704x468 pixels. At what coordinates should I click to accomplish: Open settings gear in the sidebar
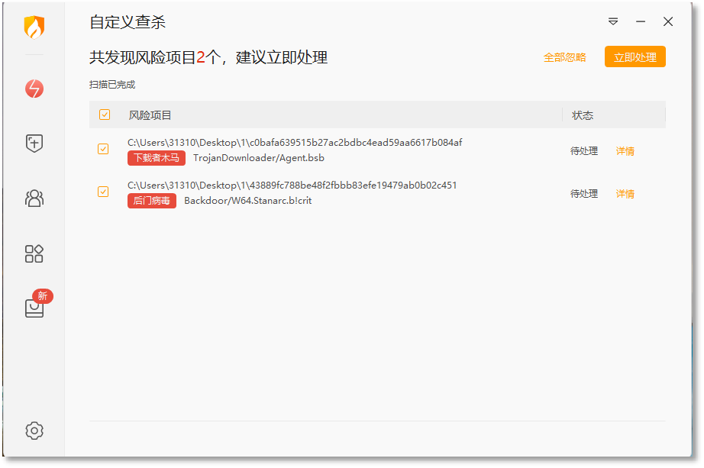pos(34,431)
